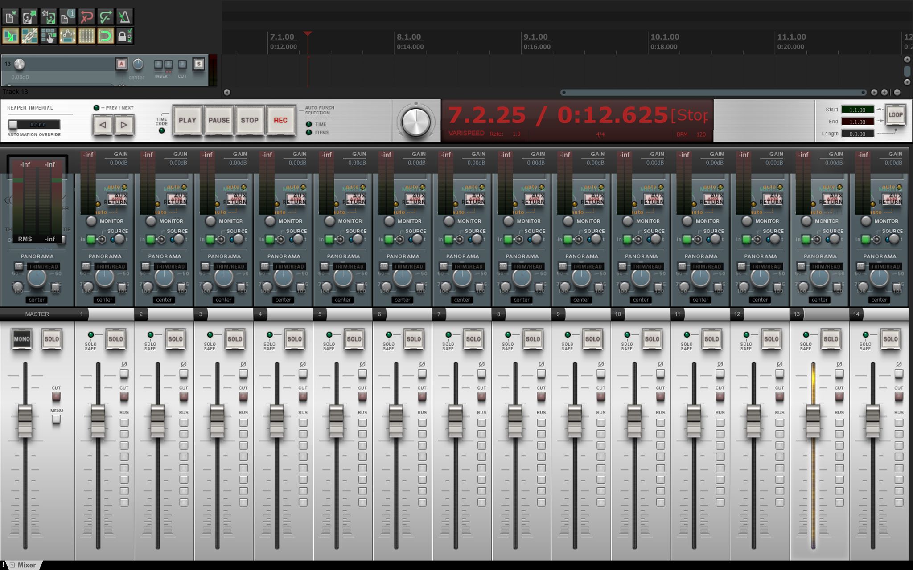Viewport: 913px width, 570px height.
Task: Toggle CUT mute on track 5
Action: coord(362,396)
